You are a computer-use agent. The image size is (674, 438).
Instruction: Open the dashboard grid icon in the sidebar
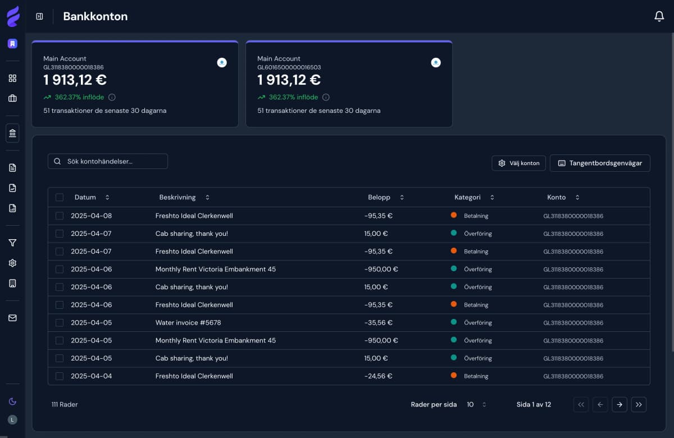coord(12,78)
